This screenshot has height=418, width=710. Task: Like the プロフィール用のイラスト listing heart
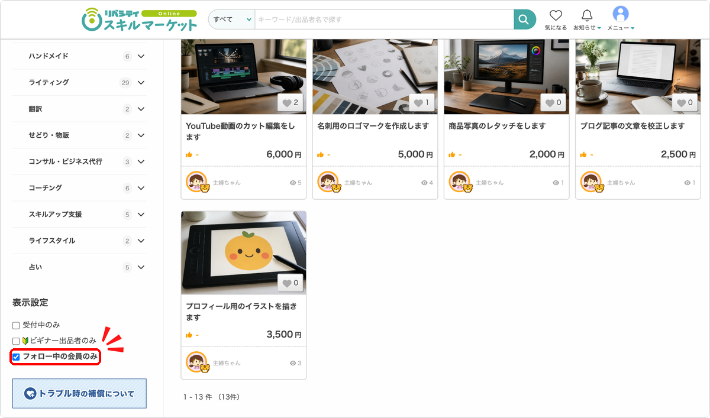coord(291,283)
